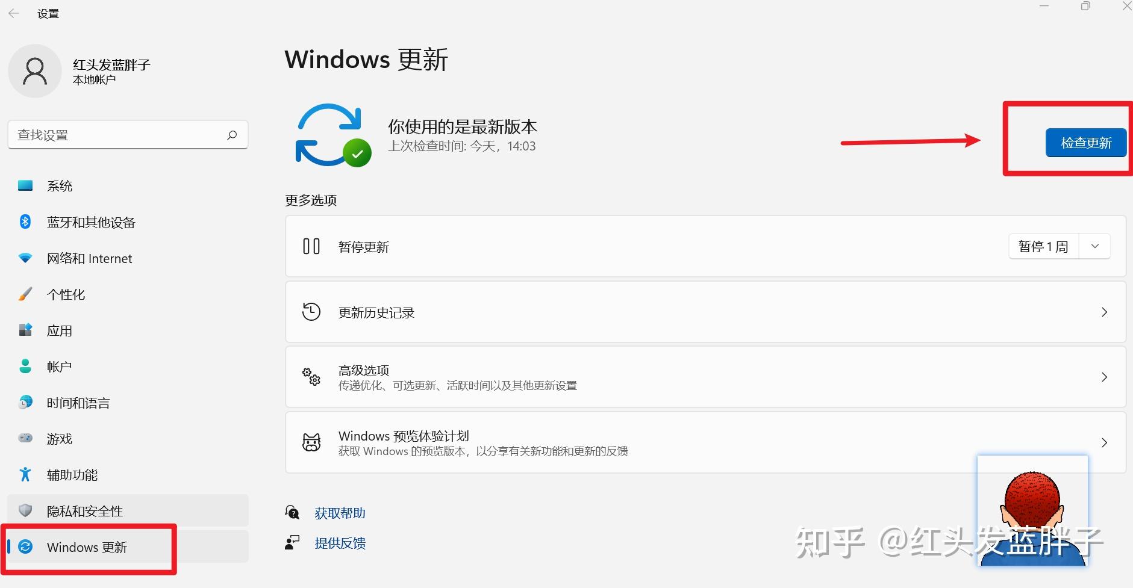Click the time and language globe icon
The image size is (1133, 588).
pos(25,402)
